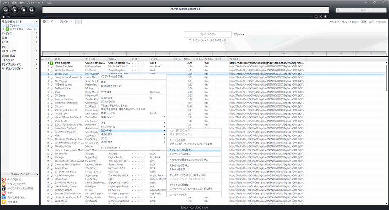Open the オプション dropdown beside Play Doctor
Image resolution: width=389 pixels, height=210 pixels.
tap(239, 34)
